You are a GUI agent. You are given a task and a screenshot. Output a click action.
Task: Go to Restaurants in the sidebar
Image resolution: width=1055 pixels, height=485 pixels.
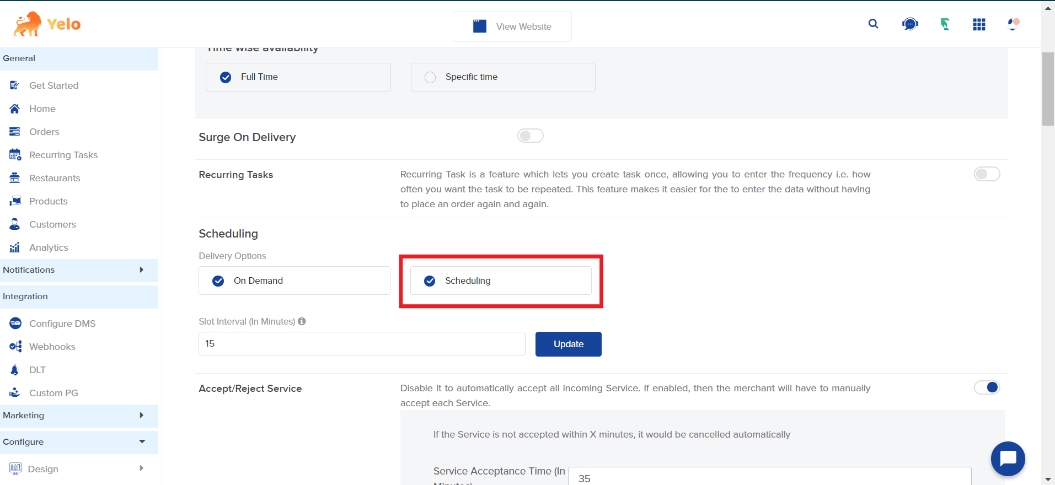pos(55,178)
